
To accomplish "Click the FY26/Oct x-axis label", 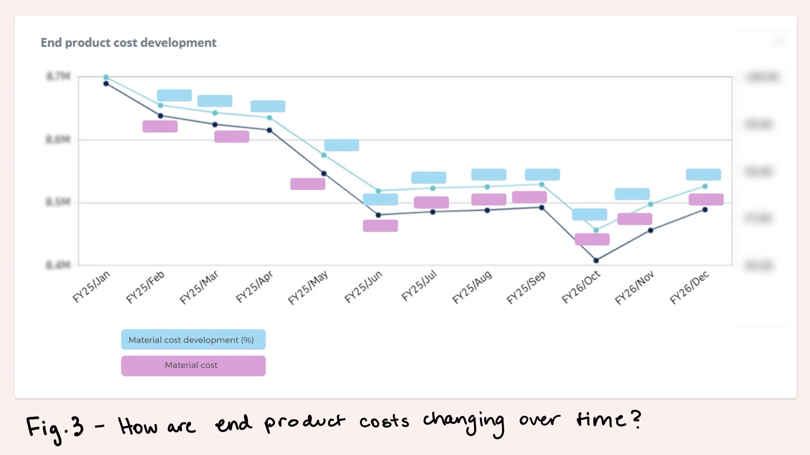I will point(581,287).
